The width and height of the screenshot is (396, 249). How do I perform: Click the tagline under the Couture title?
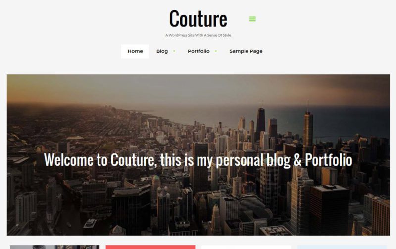click(198, 35)
